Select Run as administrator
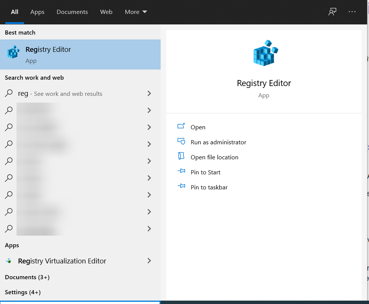 pyautogui.click(x=218, y=142)
